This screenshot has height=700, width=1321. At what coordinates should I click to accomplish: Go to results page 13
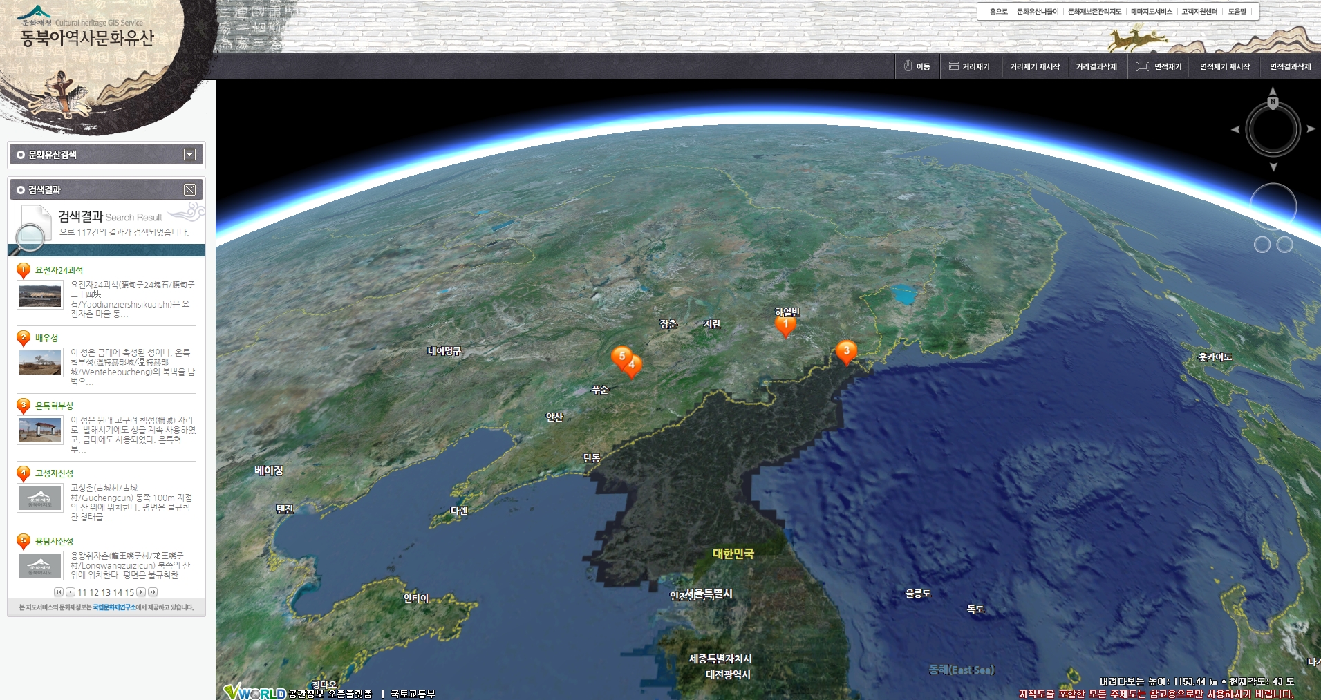[x=106, y=593]
